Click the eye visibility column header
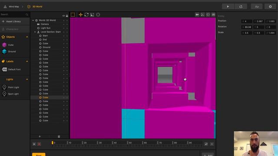This screenshot has width=278, height=156. (63, 16)
